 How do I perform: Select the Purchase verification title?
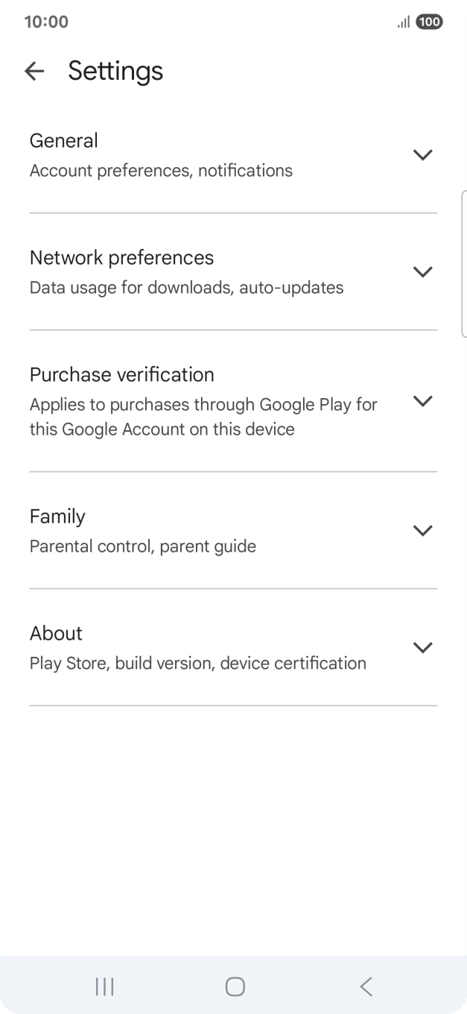pos(121,374)
